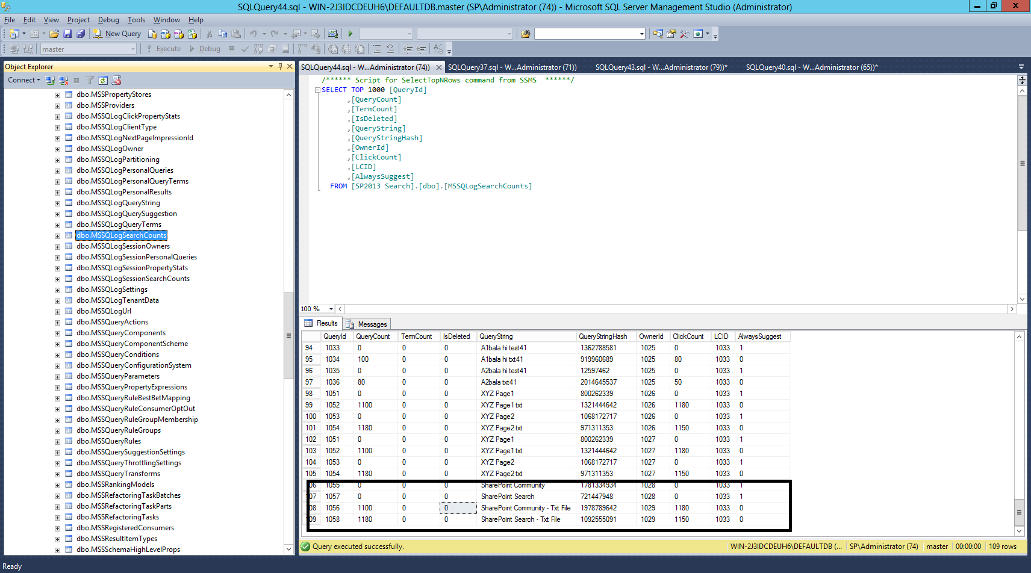Expand the dbo.MSSQueryRules tree node
This screenshot has height=573, width=1031.
pos(57,442)
